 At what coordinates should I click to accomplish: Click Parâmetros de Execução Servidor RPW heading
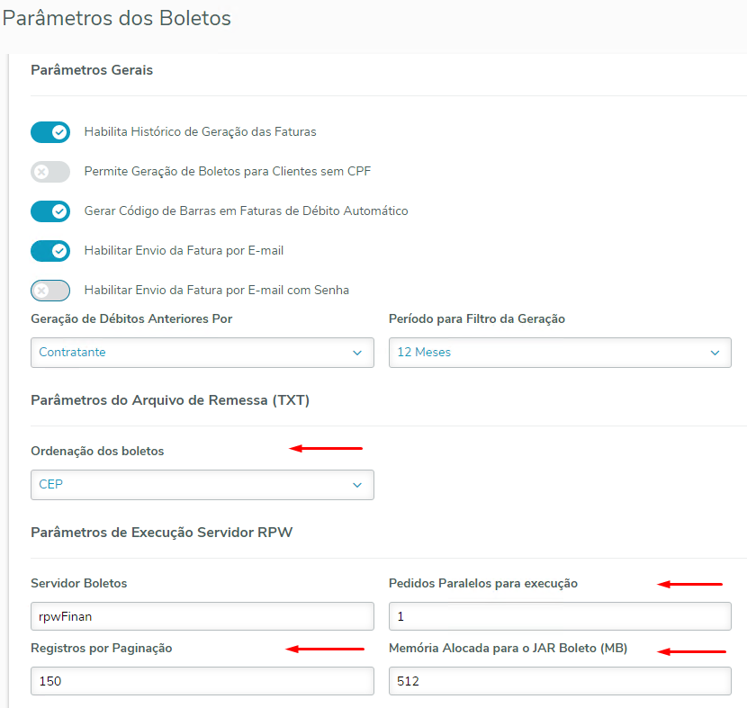pyautogui.click(x=161, y=533)
